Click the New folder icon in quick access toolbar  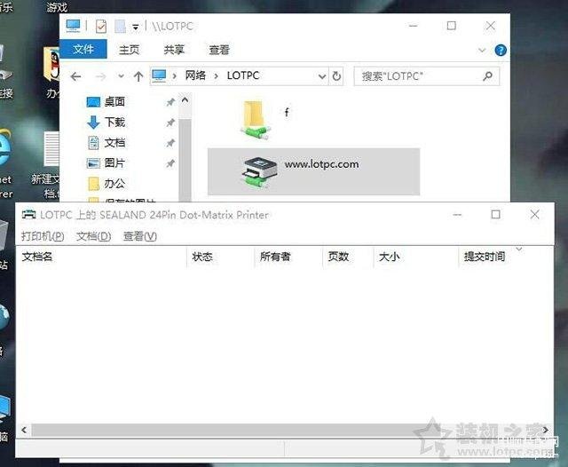tap(120, 26)
